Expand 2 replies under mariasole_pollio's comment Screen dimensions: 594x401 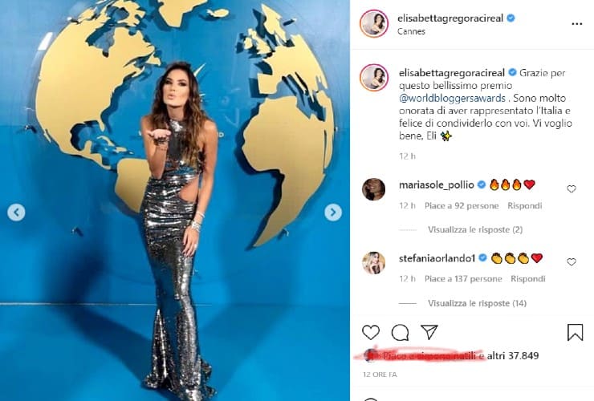click(x=475, y=229)
